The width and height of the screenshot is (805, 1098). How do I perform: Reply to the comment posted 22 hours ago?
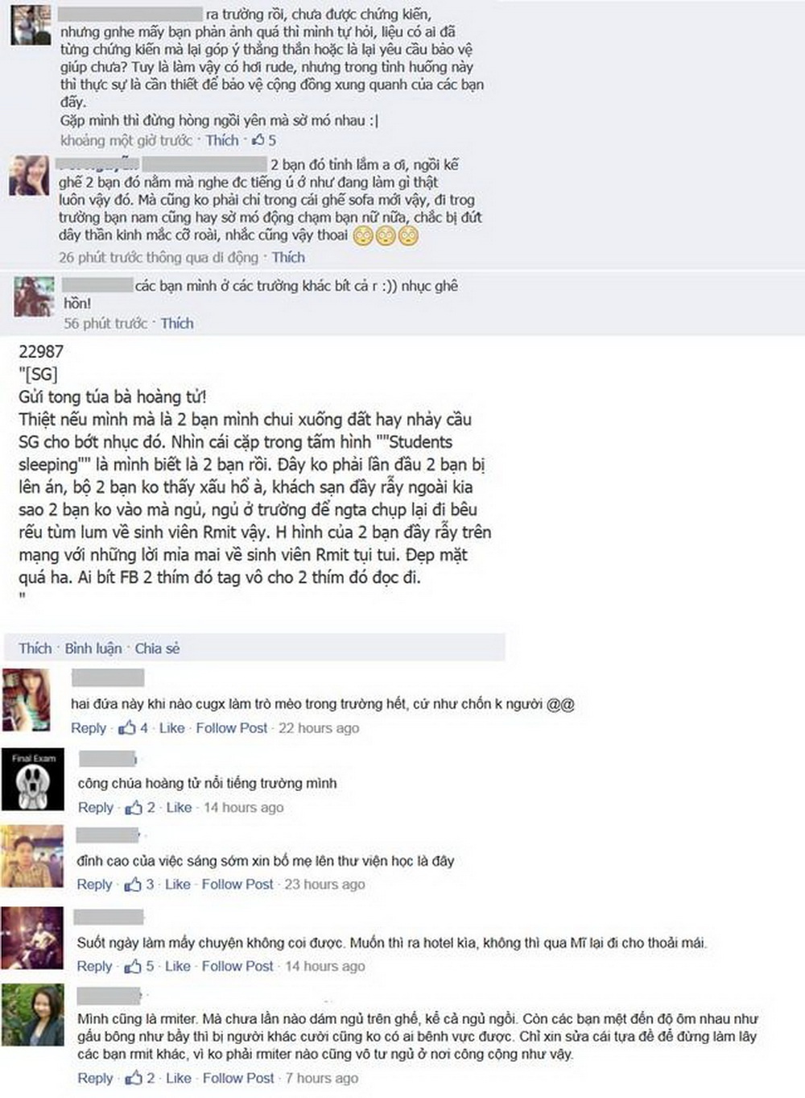click(x=89, y=728)
